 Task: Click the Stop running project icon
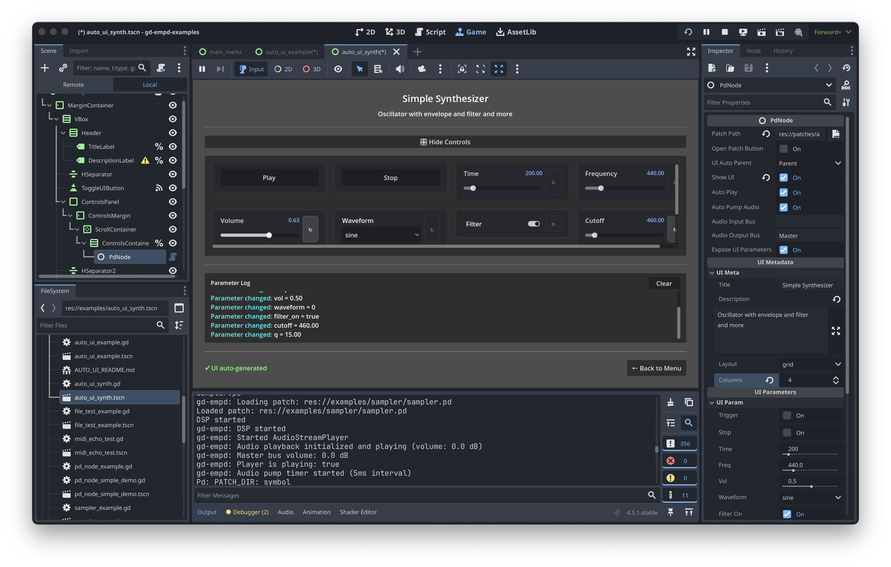(725, 32)
